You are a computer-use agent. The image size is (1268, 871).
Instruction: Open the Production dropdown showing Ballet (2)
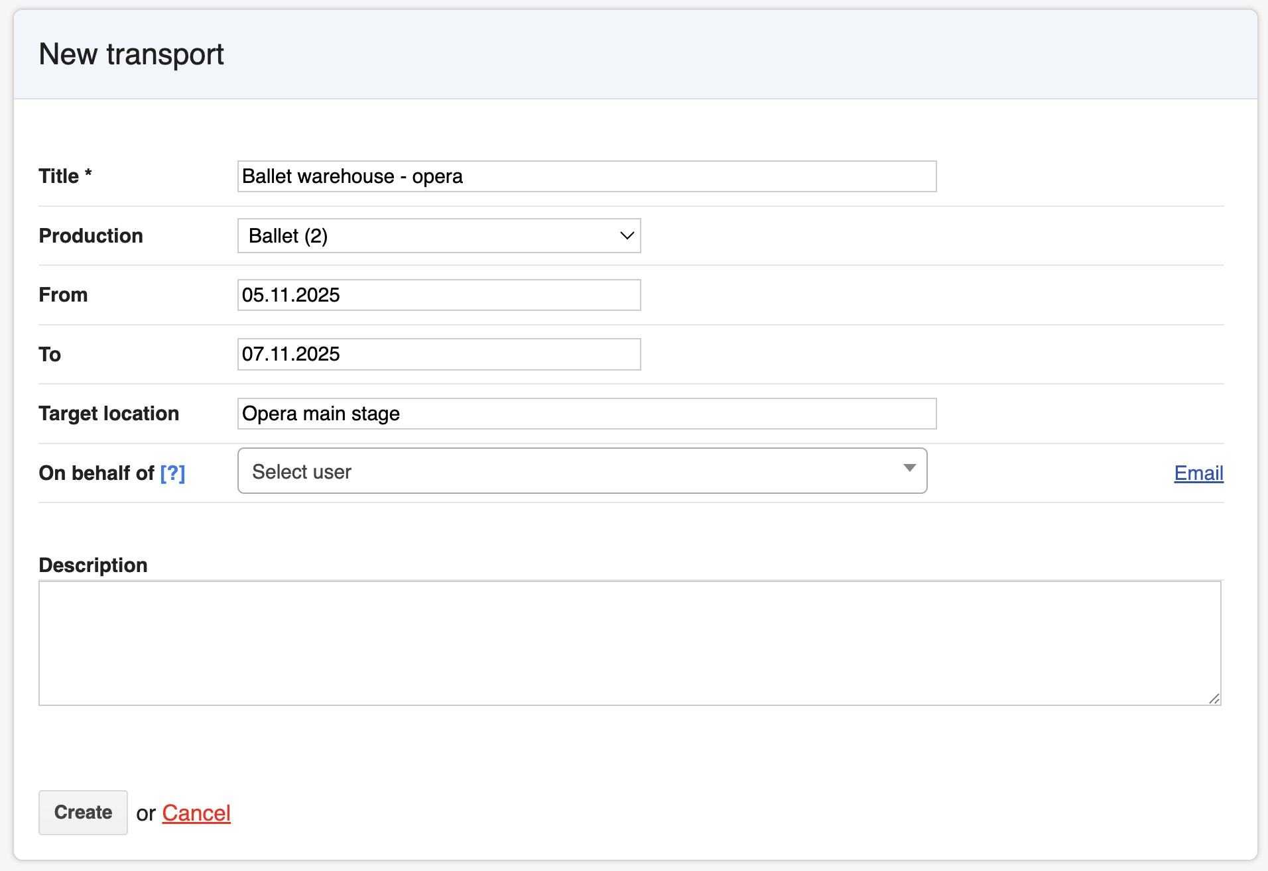pos(438,236)
